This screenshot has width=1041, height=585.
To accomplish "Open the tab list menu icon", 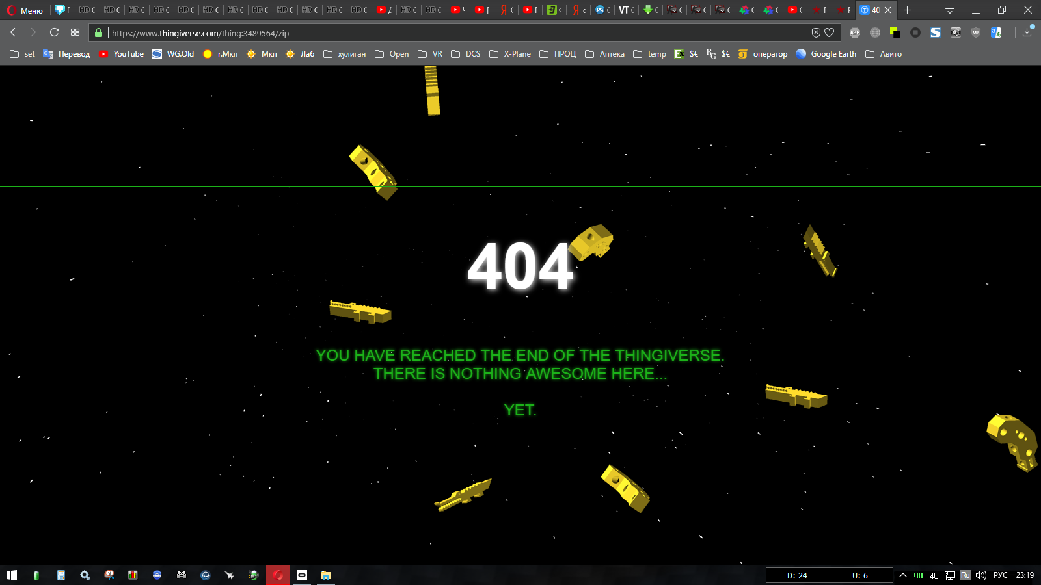I will [950, 10].
